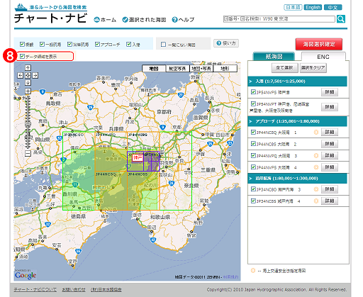
Task: Click safety mark icon on JP34NC8O row
Action: point(316,189)
